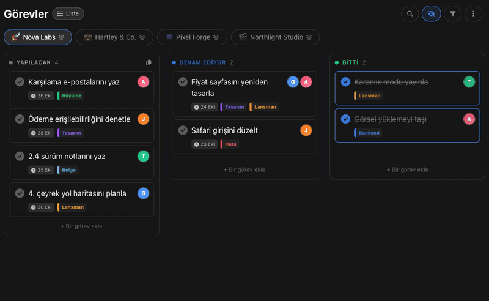489x301 pixels.
Task: Click the 24 Eki due date chip
Action: pos(204,107)
